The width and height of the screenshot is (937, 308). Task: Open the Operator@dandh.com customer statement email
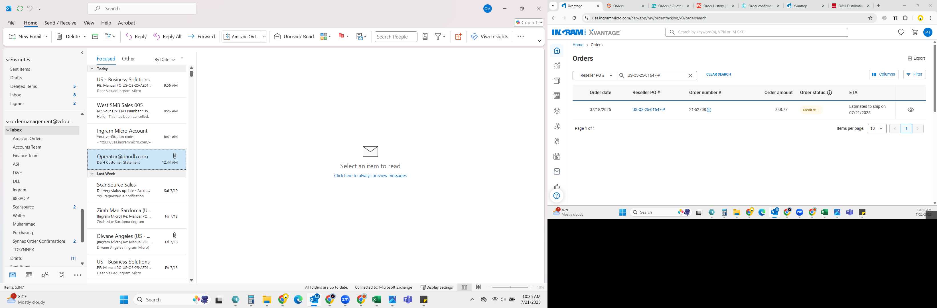(137, 159)
